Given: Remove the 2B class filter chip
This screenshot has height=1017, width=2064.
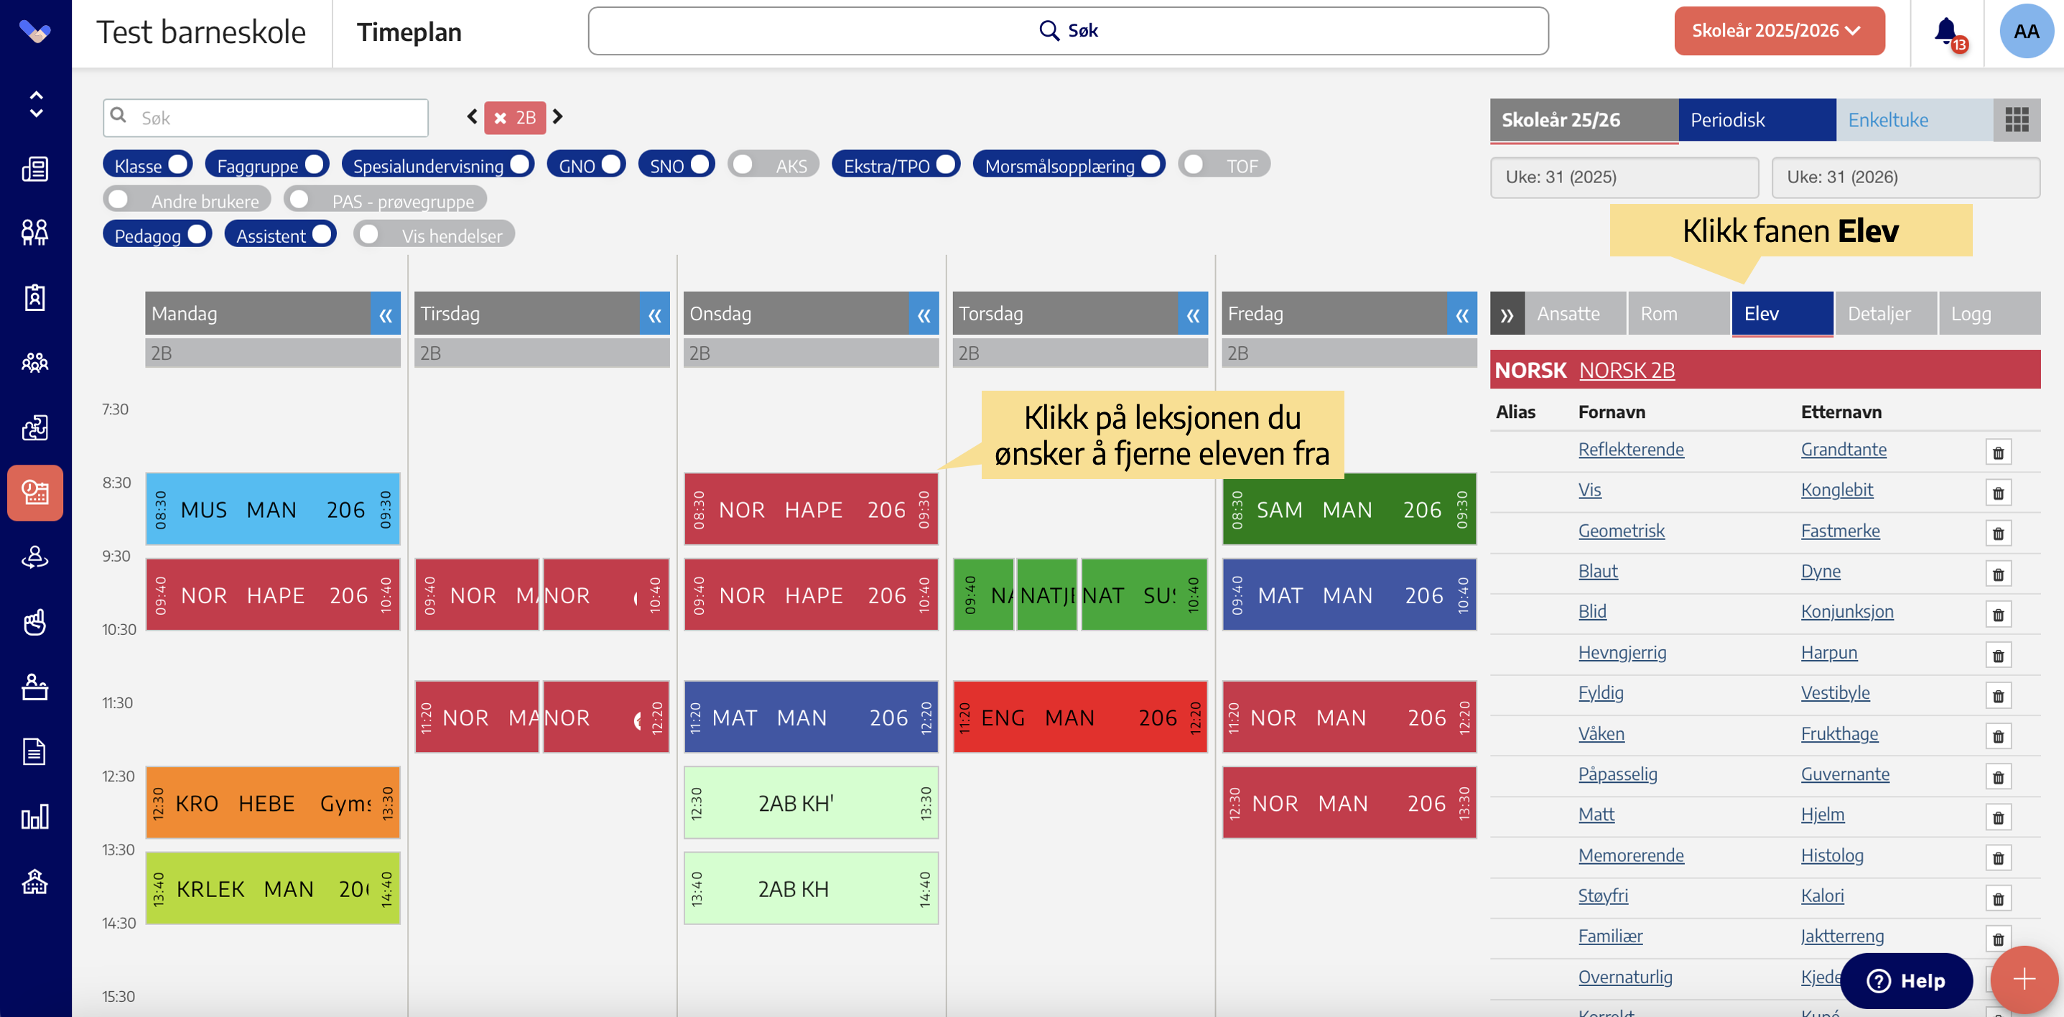Looking at the screenshot, I should click(500, 118).
